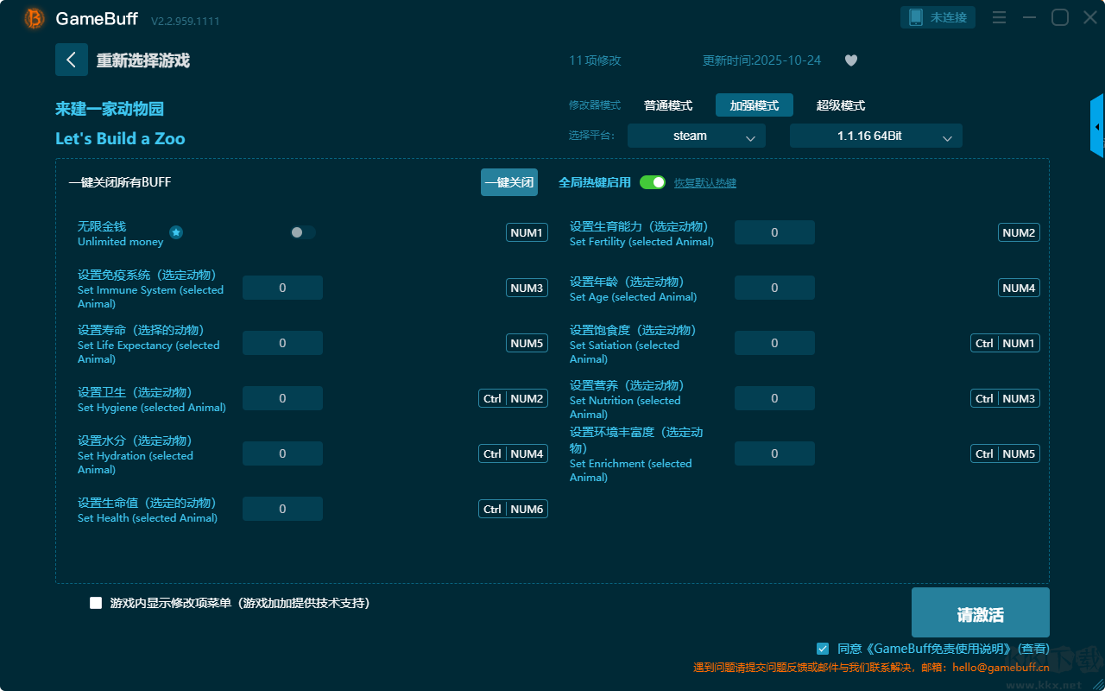Disable the global hotkey toggle
The height and width of the screenshot is (691, 1105).
(653, 182)
